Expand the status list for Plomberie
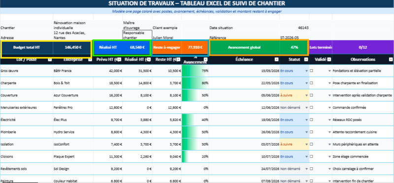Image resolution: width=394 pixels, height=183 pixels. [306, 132]
